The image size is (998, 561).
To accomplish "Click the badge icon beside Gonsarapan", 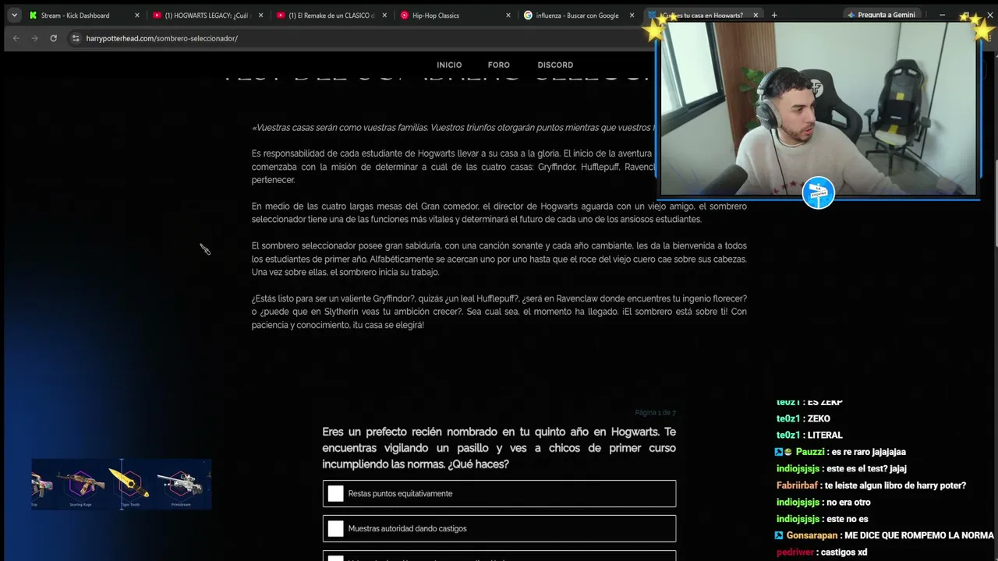I will pyautogui.click(x=779, y=535).
